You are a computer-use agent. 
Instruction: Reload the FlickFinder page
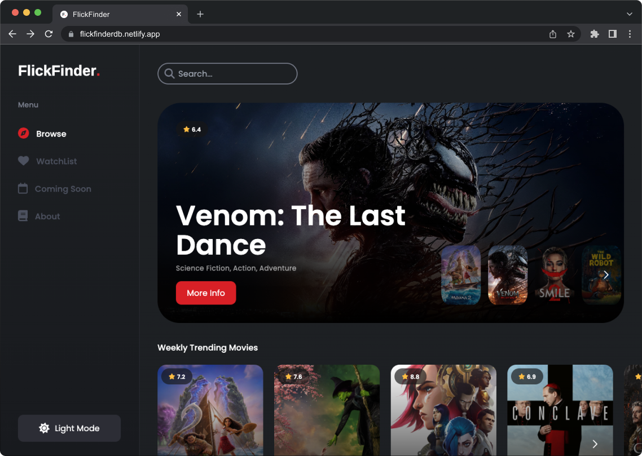pos(49,34)
